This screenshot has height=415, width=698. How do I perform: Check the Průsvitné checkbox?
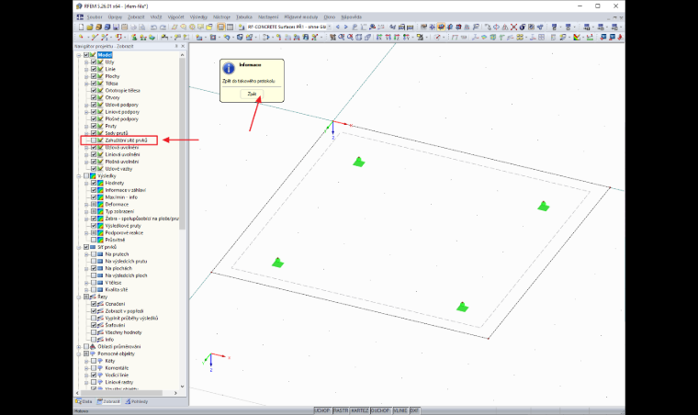94,241
